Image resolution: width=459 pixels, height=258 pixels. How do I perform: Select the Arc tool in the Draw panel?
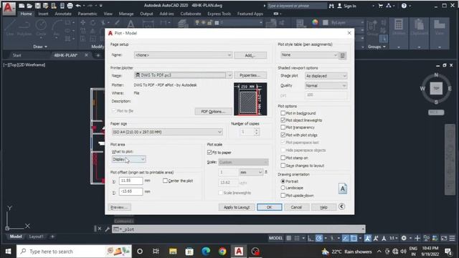[57, 28]
